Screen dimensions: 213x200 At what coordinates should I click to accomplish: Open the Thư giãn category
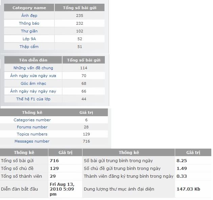coord(29,31)
